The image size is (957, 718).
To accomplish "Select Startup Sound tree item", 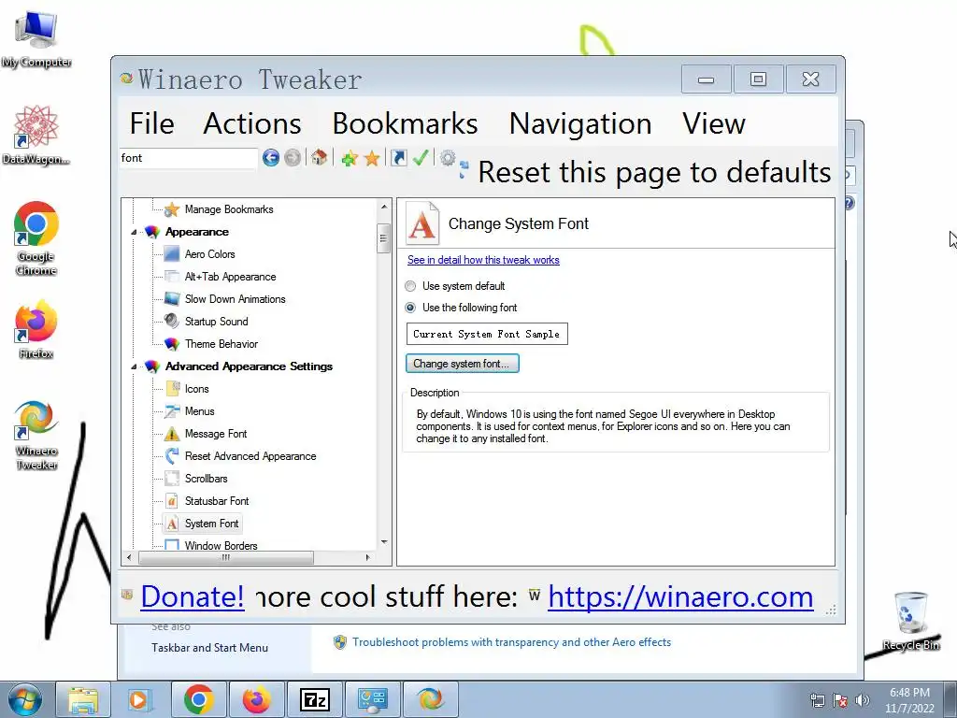I will pyautogui.click(x=216, y=322).
